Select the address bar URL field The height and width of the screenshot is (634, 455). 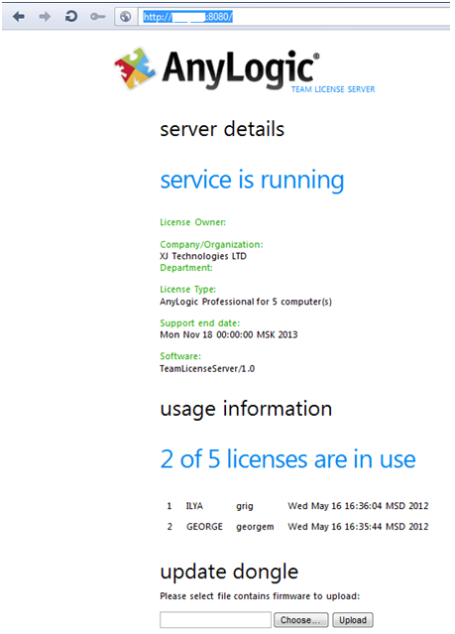tap(294, 17)
